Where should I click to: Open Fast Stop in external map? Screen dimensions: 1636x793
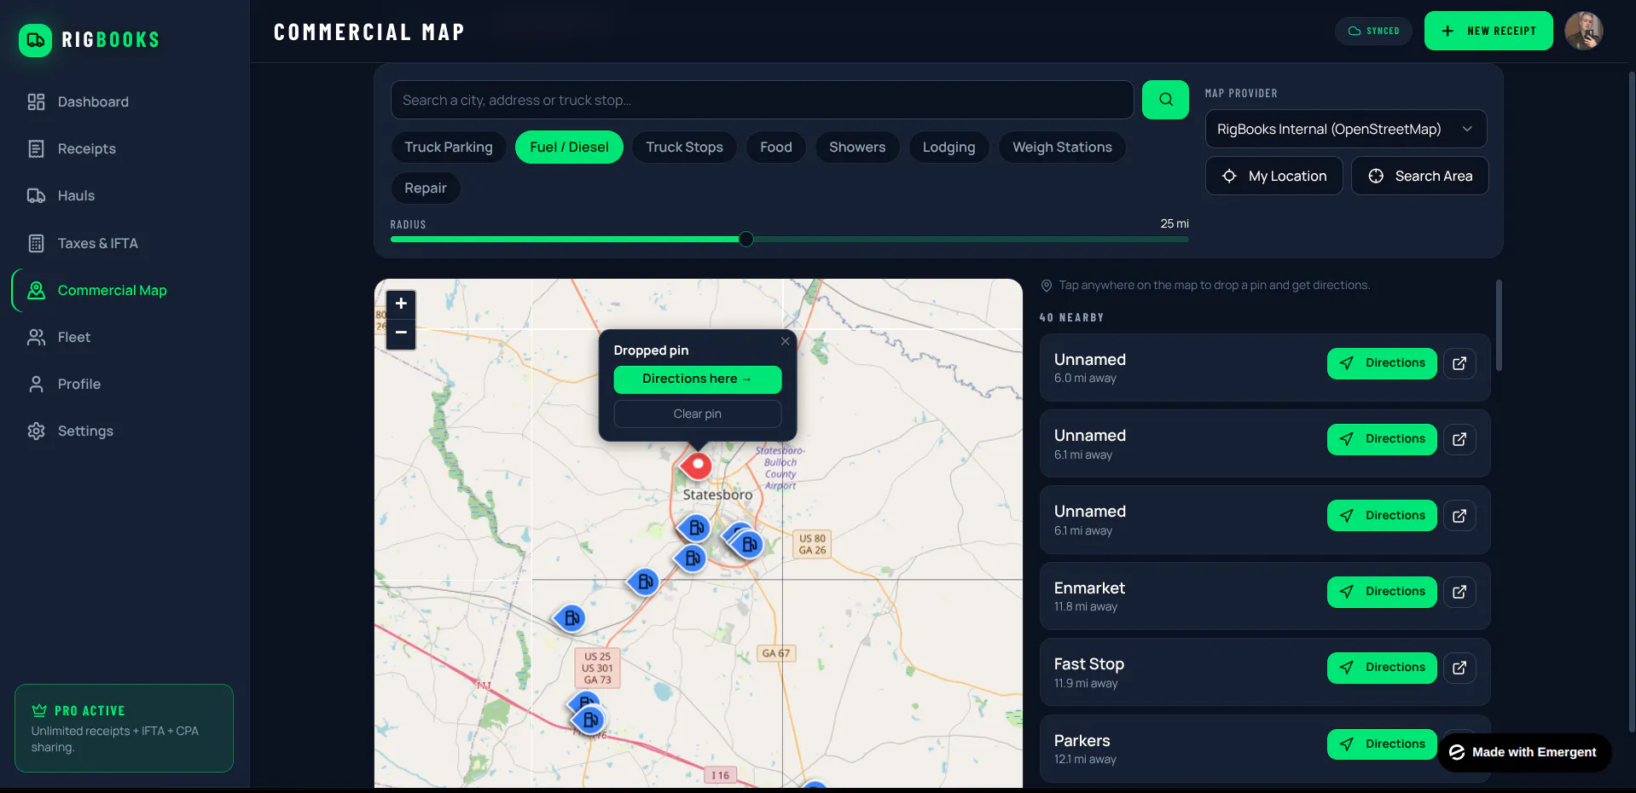(x=1459, y=668)
